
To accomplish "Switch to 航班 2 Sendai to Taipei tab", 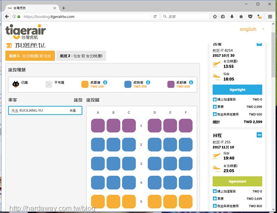I will pyautogui.click(x=81, y=56).
